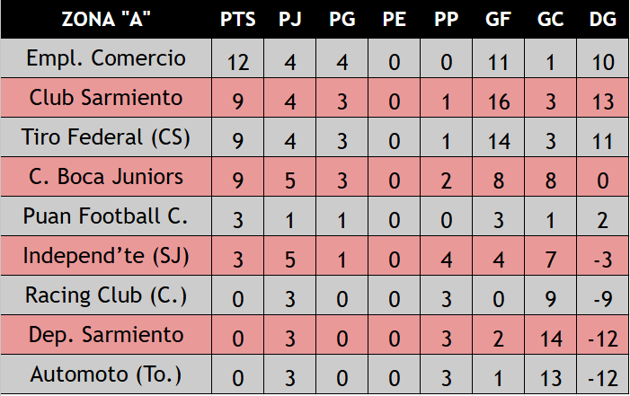Viewport: 630px width, 396px height.
Task: Select the PP column header
Action: [x=446, y=20]
